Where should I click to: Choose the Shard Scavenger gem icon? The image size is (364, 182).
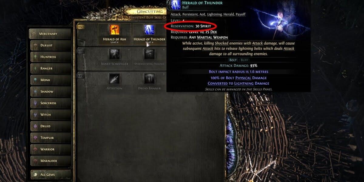pyautogui.click(x=114, y=54)
